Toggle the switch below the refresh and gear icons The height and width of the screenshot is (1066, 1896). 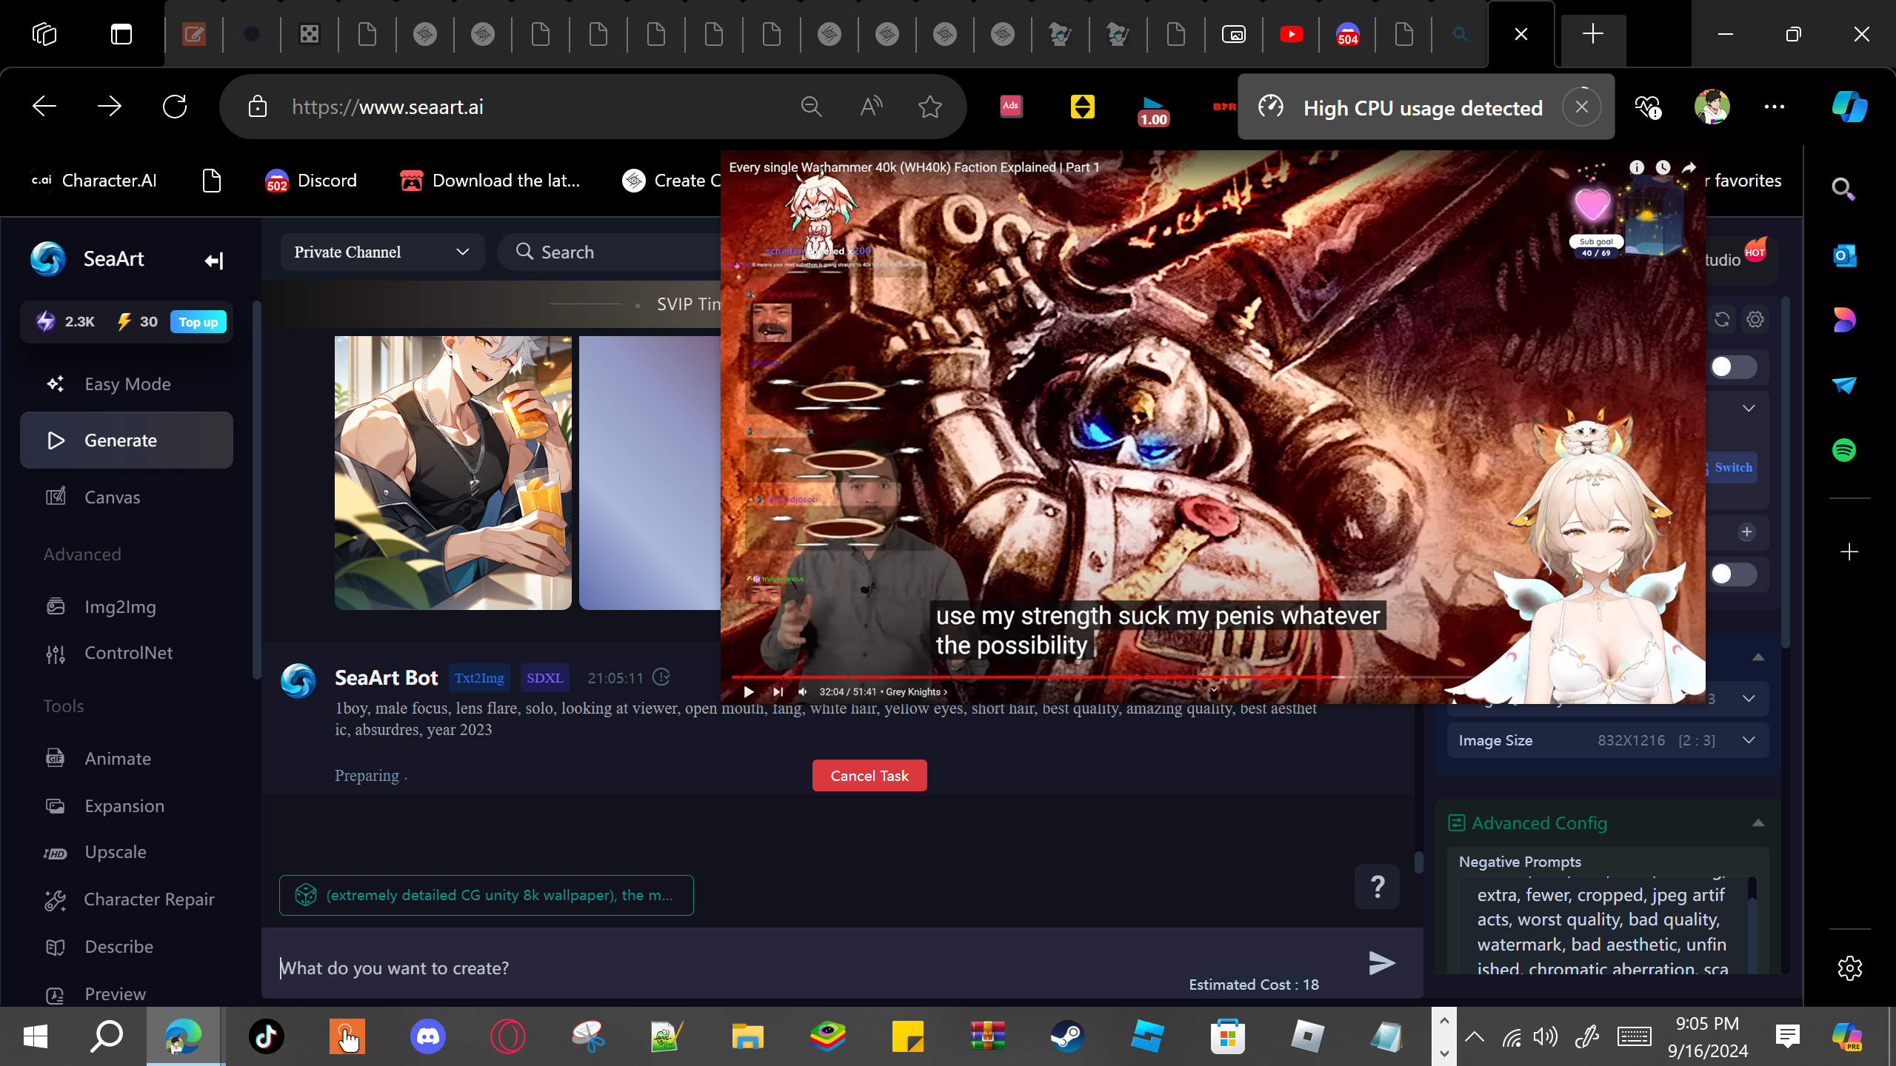pyautogui.click(x=1733, y=367)
